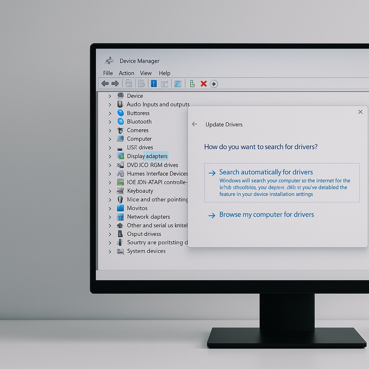Select the Keybouty item in device tree
Viewport: 369px width, 369px height.
click(140, 191)
